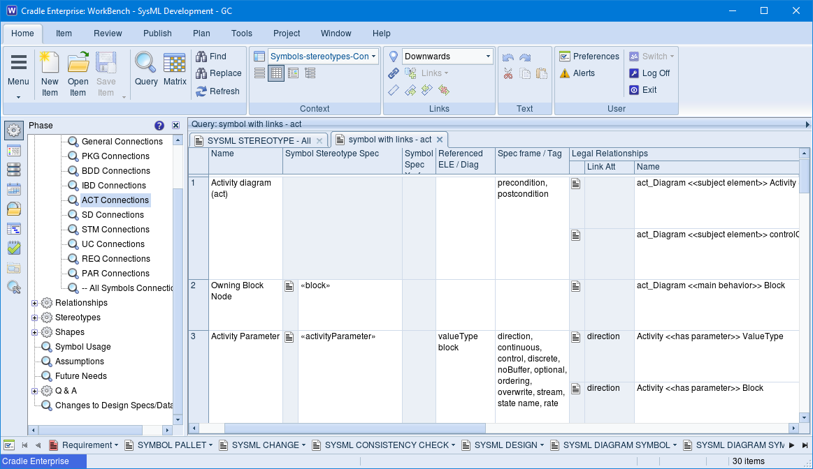
Task: Expand the Stereotypes tree node
Action: pos(34,318)
